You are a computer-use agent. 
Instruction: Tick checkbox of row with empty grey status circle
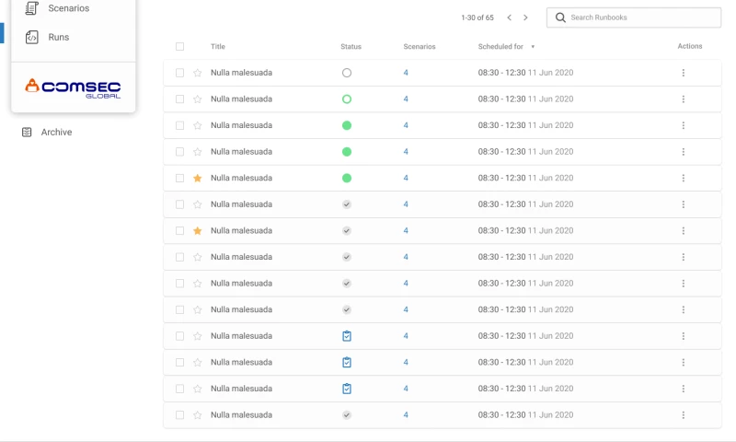(x=179, y=73)
